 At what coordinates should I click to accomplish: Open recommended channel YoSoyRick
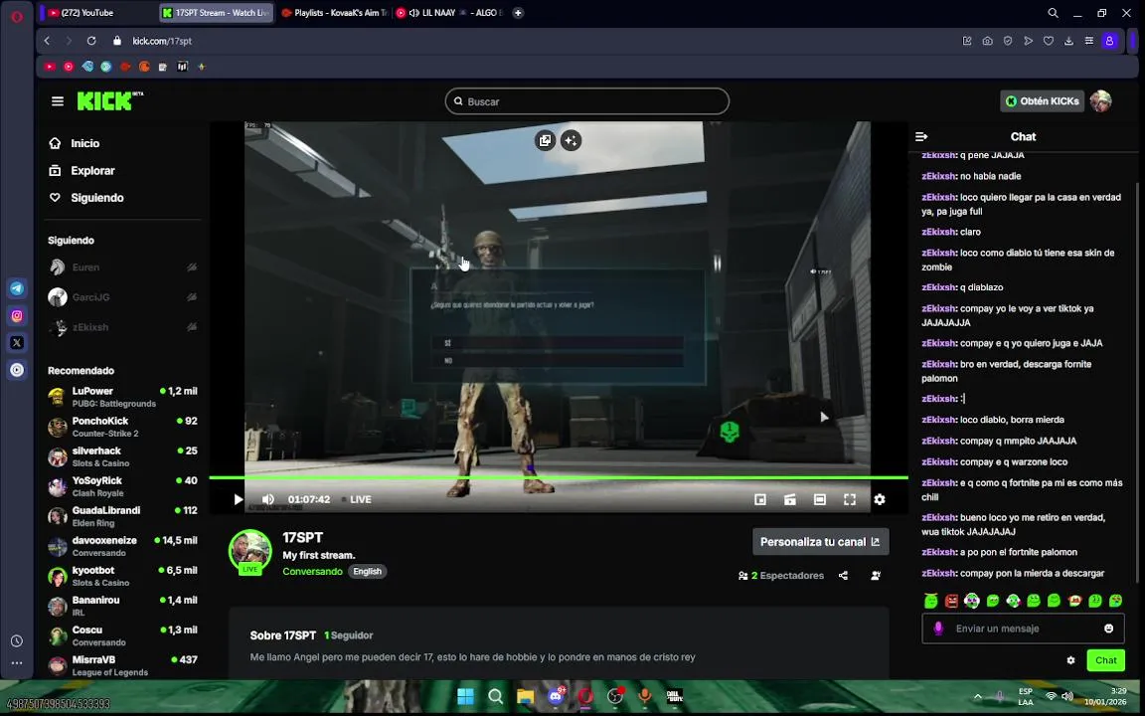122,486
